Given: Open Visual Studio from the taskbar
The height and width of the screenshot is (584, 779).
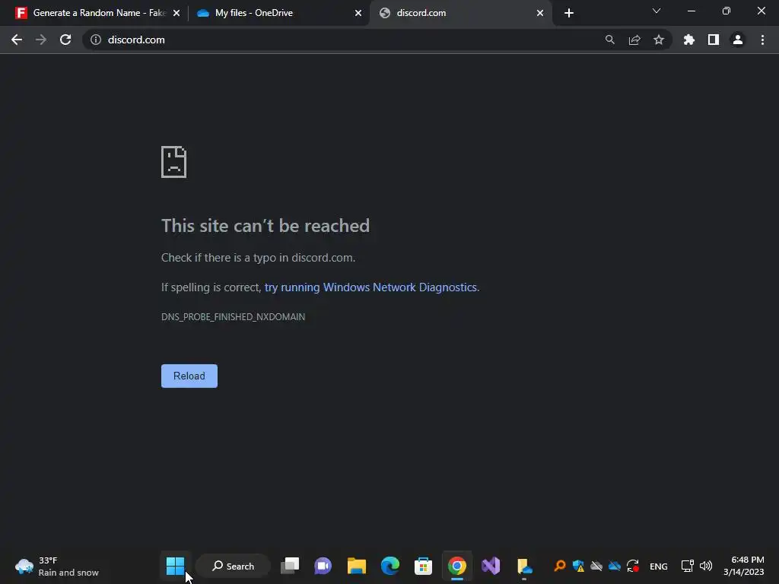Looking at the screenshot, I should point(491,566).
